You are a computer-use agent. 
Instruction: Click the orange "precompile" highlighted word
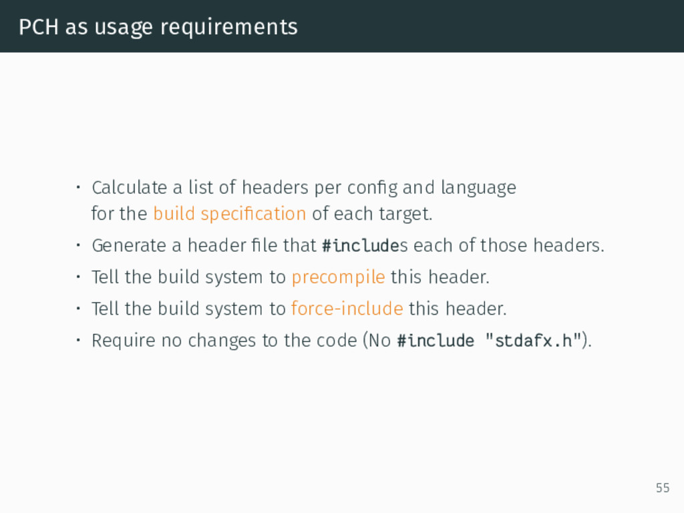click(338, 277)
